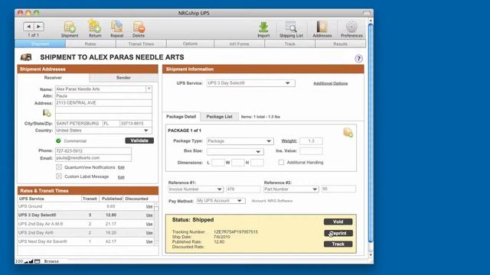Click the Phone number field
The image size is (490, 275).
pos(93,151)
